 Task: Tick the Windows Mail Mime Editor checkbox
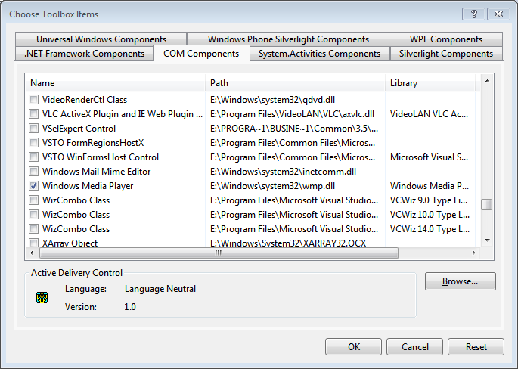pyautogui.click(x=33, y=172)
